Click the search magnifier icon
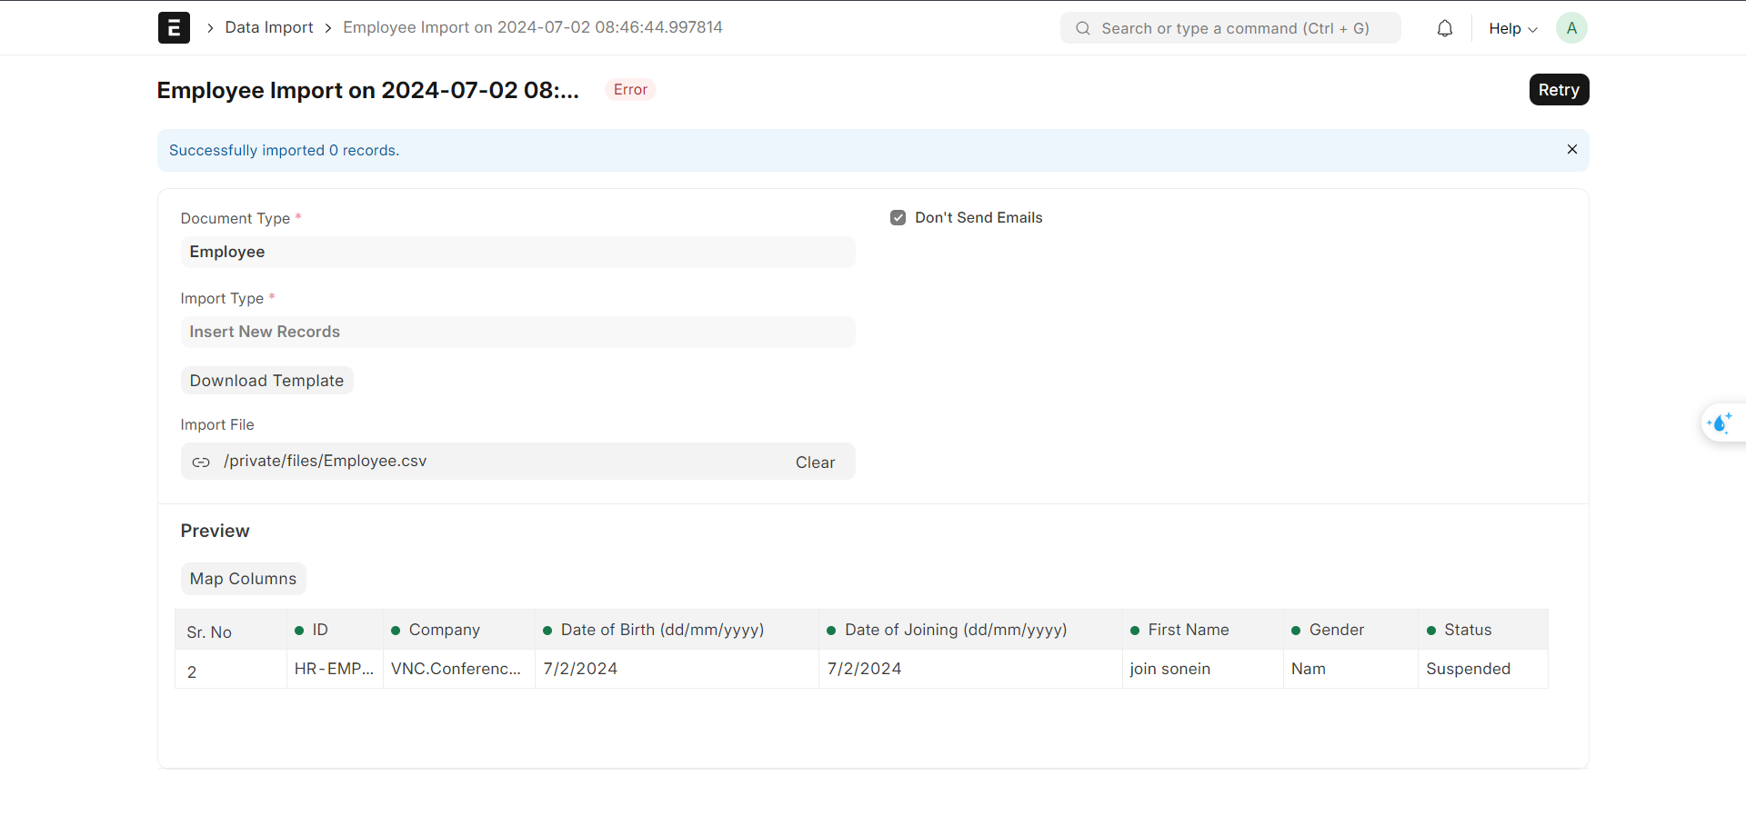The image size is (1746, 835). pos(1083,28)
